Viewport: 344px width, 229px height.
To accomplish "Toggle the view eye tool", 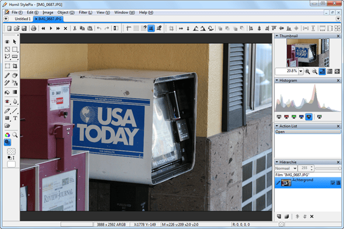I will point(7,42).
